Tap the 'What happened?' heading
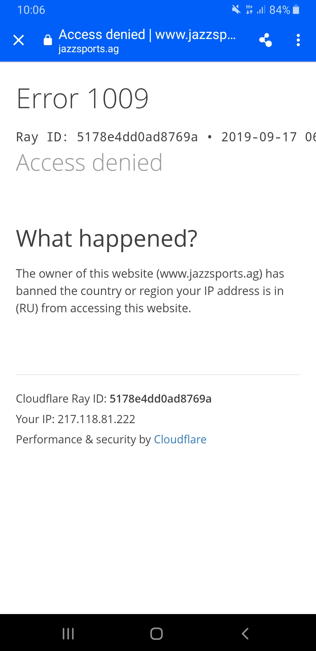Viewport: 316px width, 651px height. click(107, 238)
